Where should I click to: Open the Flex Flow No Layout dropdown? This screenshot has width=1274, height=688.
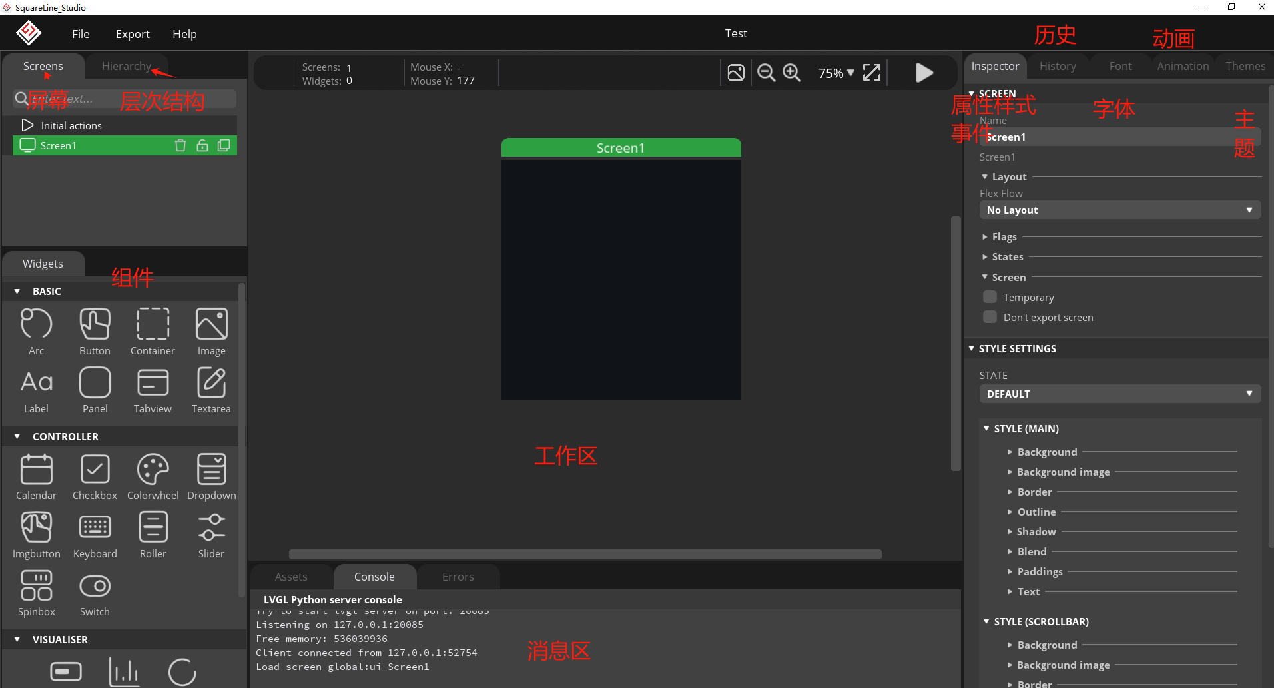[x=1120, y=210]
